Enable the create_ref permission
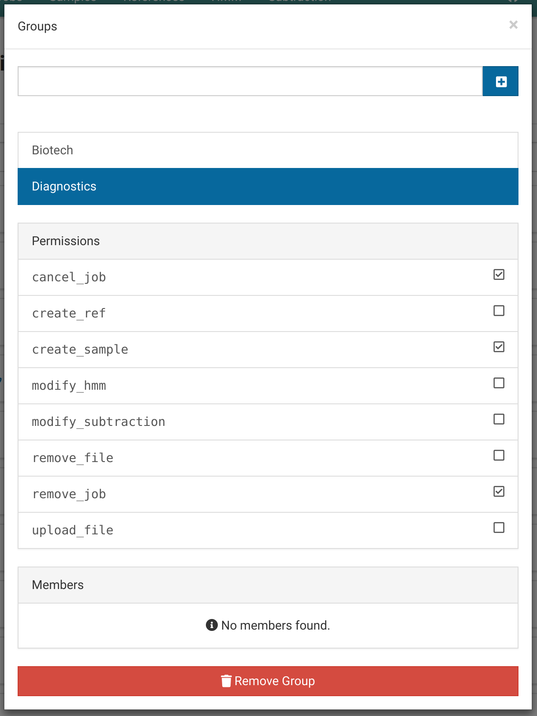The height and width of the screenshot is (716, 537). click(x=499, y=311)
